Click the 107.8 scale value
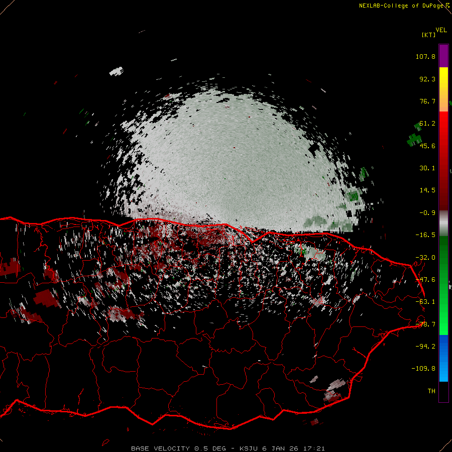 [x=425, y=56]
